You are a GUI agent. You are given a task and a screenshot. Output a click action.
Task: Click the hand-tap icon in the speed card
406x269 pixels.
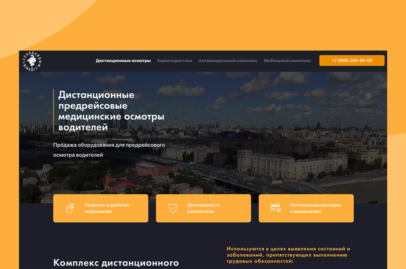(x=70, y=208)
